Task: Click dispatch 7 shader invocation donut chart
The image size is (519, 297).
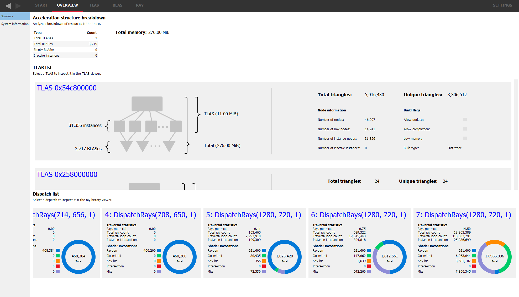Action: click(x=494, y=257)
